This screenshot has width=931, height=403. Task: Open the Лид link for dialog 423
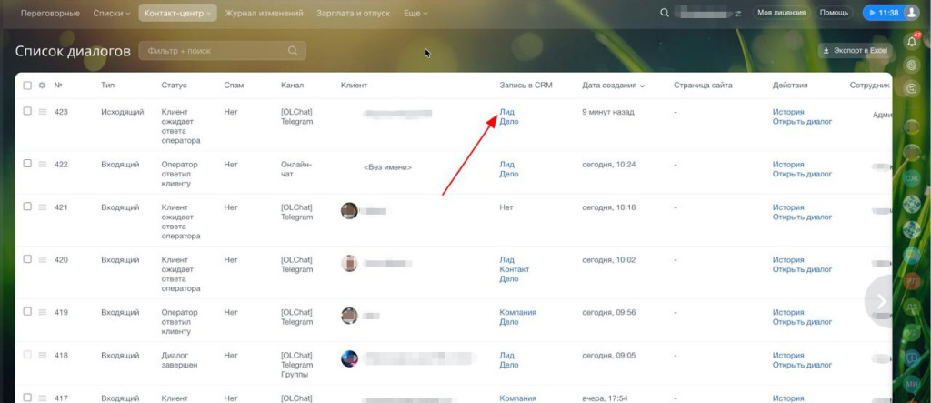[506, 112]
